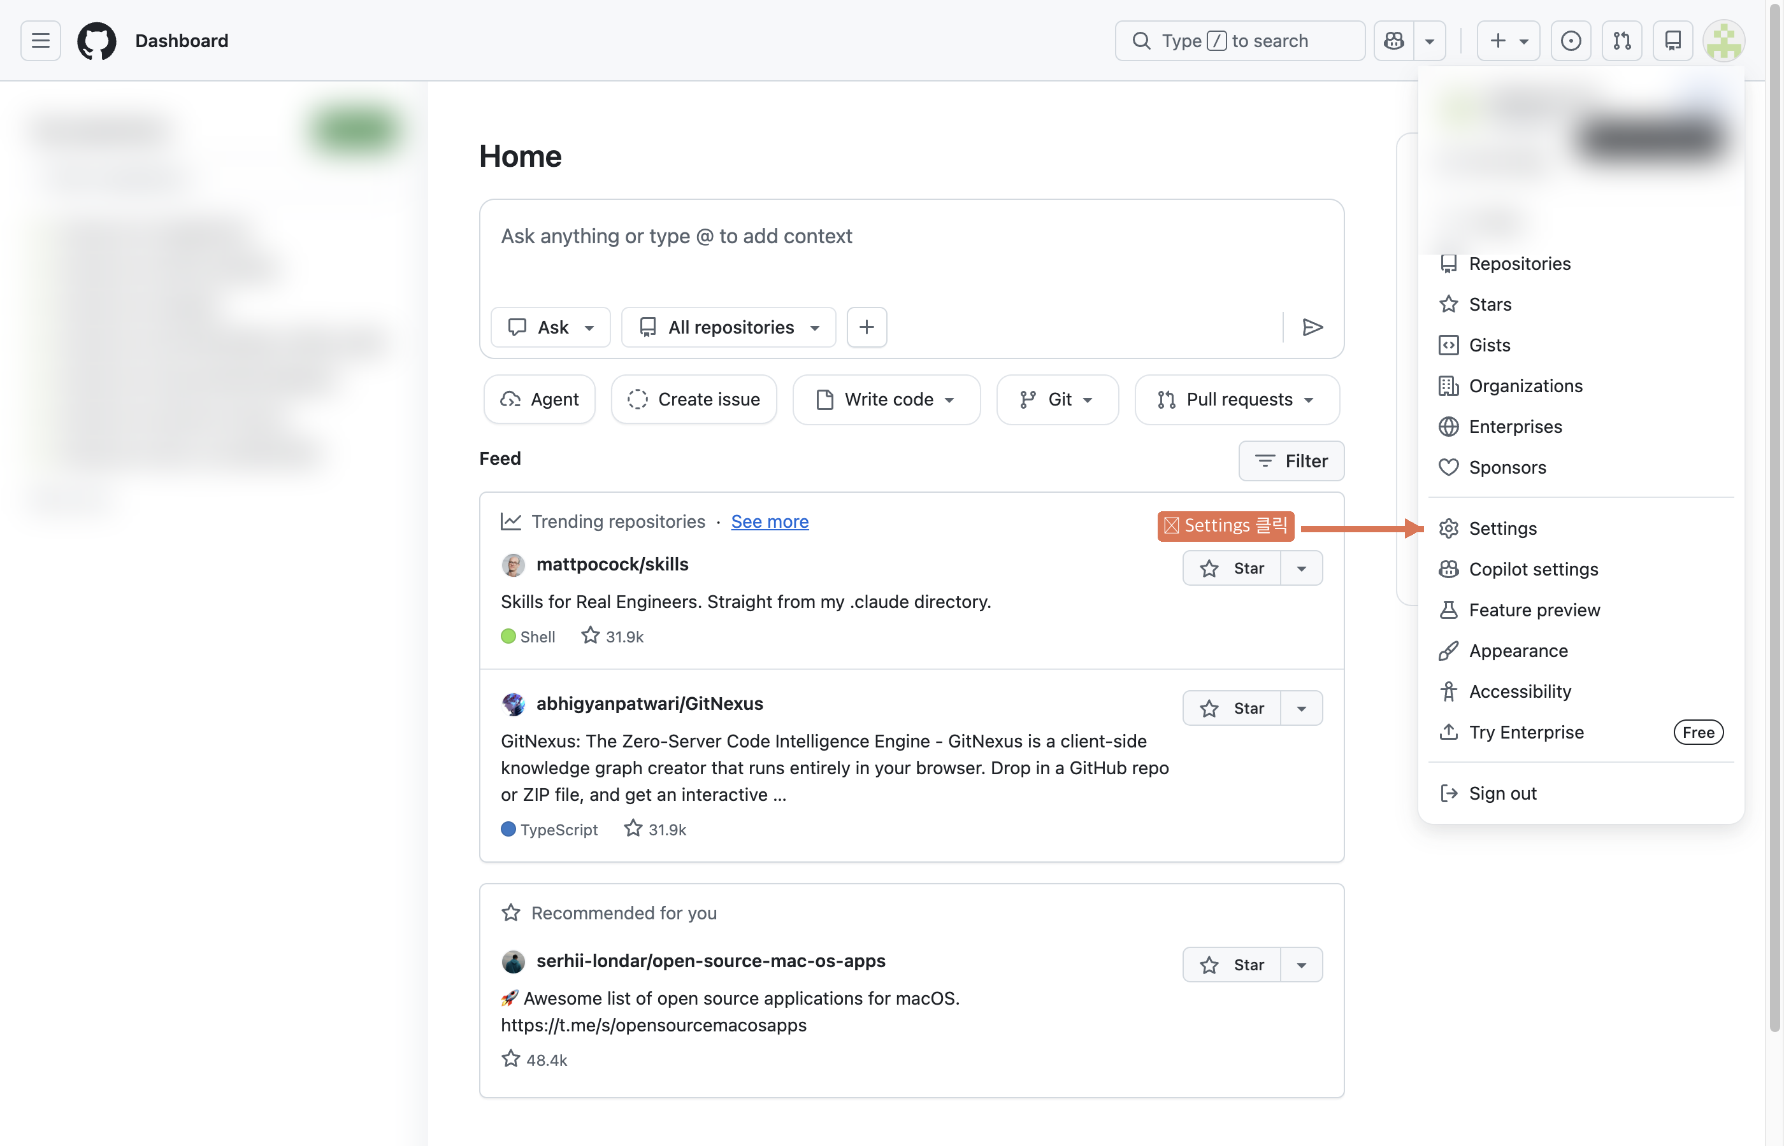This screenshot has height=1146, width=1784.
Task: Expand the Pull requests quick action dropdown
Action: 1237,400
